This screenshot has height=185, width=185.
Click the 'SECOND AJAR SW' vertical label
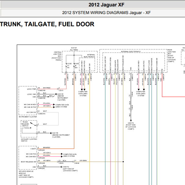coord(105,63)
